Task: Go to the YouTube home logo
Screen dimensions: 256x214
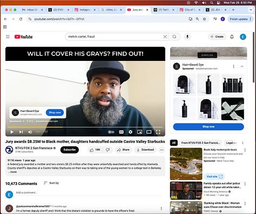Action: point(24,37)
